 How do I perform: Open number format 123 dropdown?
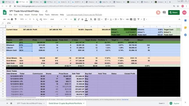(45, 19)
